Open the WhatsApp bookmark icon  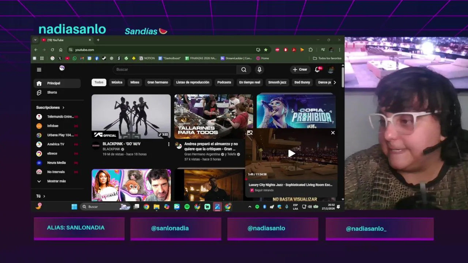point(75,58)
